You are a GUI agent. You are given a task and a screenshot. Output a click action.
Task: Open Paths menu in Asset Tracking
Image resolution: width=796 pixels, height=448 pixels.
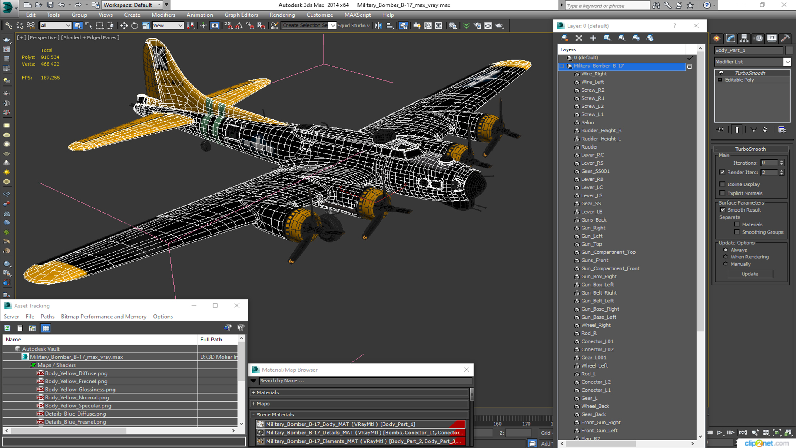click(47, 317)
